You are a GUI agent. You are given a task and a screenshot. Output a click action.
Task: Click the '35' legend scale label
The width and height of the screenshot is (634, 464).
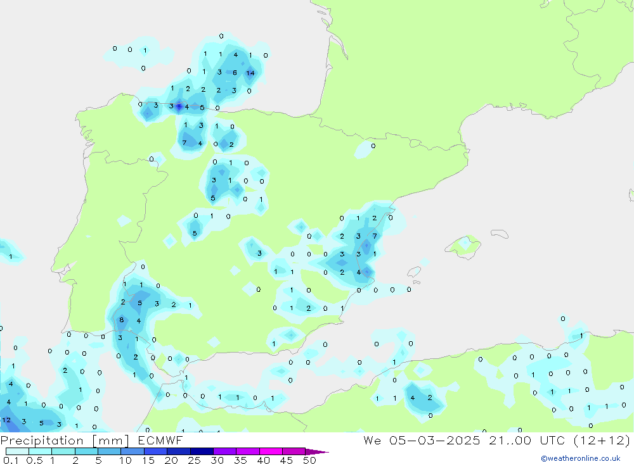(x=240, y=460)
